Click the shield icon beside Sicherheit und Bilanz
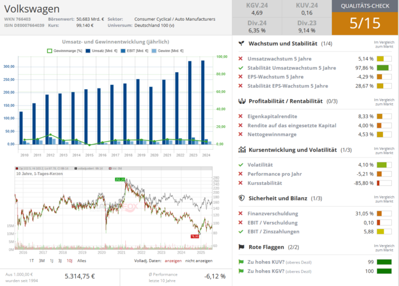The width and height of the screenshot is (399, 286). pos(242,198)
